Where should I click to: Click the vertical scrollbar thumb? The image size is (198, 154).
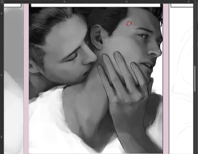pyautogui.click(x=195, y=79)
